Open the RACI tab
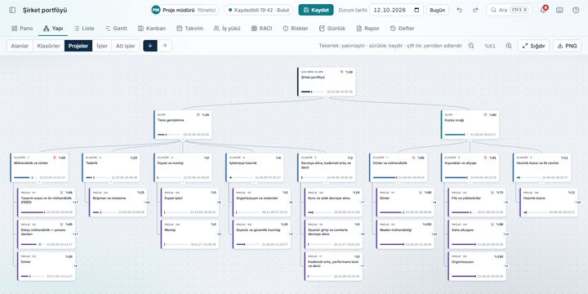The height and width of the screenshot is (294, 588). point(262,28)
